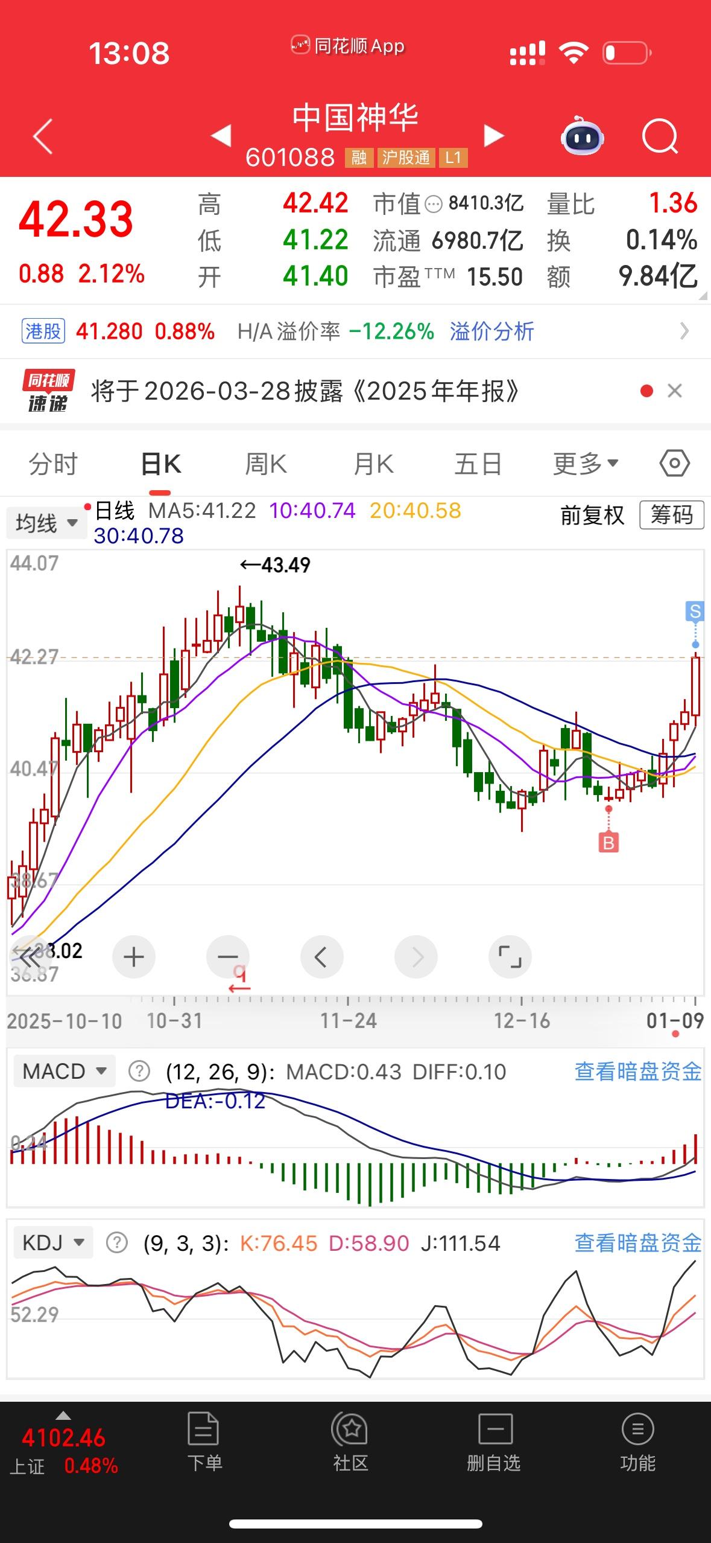The width and height of the screenshot is (711, 1543).
Task: Open chart settings hexagon icon
Action: coord(674,464)
